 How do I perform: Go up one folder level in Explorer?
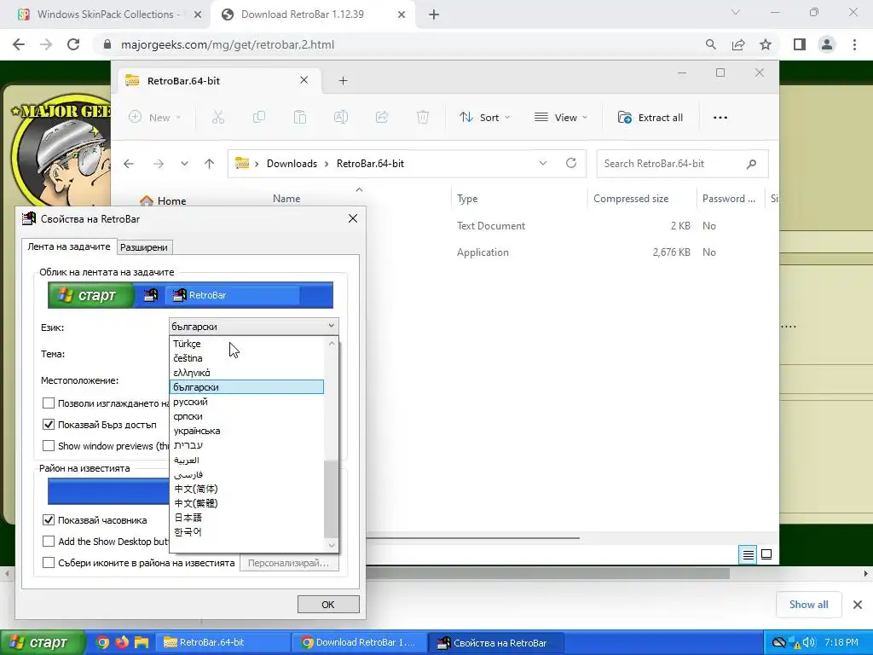click(210, 164)
